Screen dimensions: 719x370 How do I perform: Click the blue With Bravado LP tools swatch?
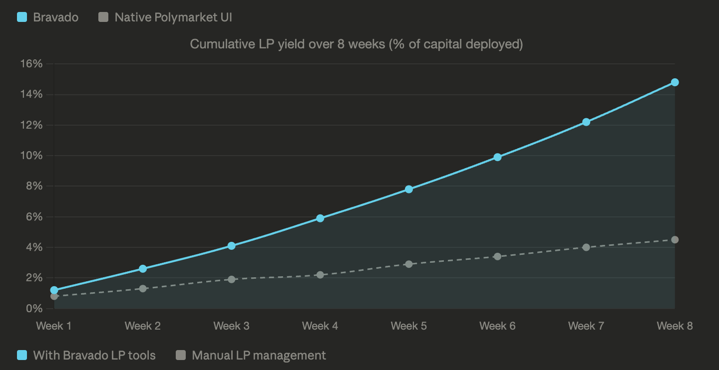[x=22, y=356]
